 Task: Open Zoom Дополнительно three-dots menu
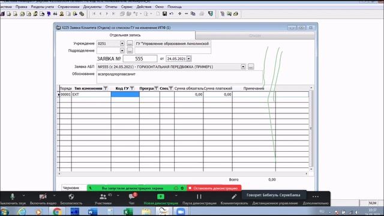point(316,196)
